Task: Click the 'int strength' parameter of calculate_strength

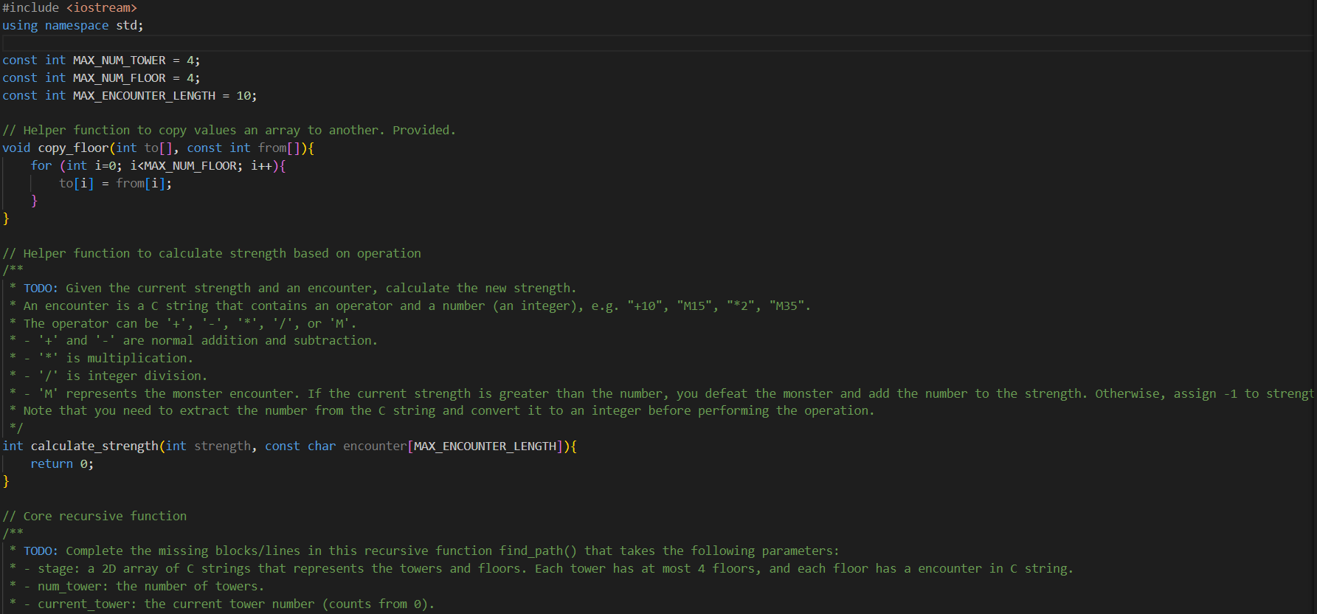Action: (x=208, y=446)
